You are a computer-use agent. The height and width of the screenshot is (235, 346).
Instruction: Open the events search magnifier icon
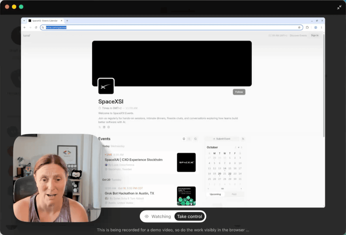point(195,139)
